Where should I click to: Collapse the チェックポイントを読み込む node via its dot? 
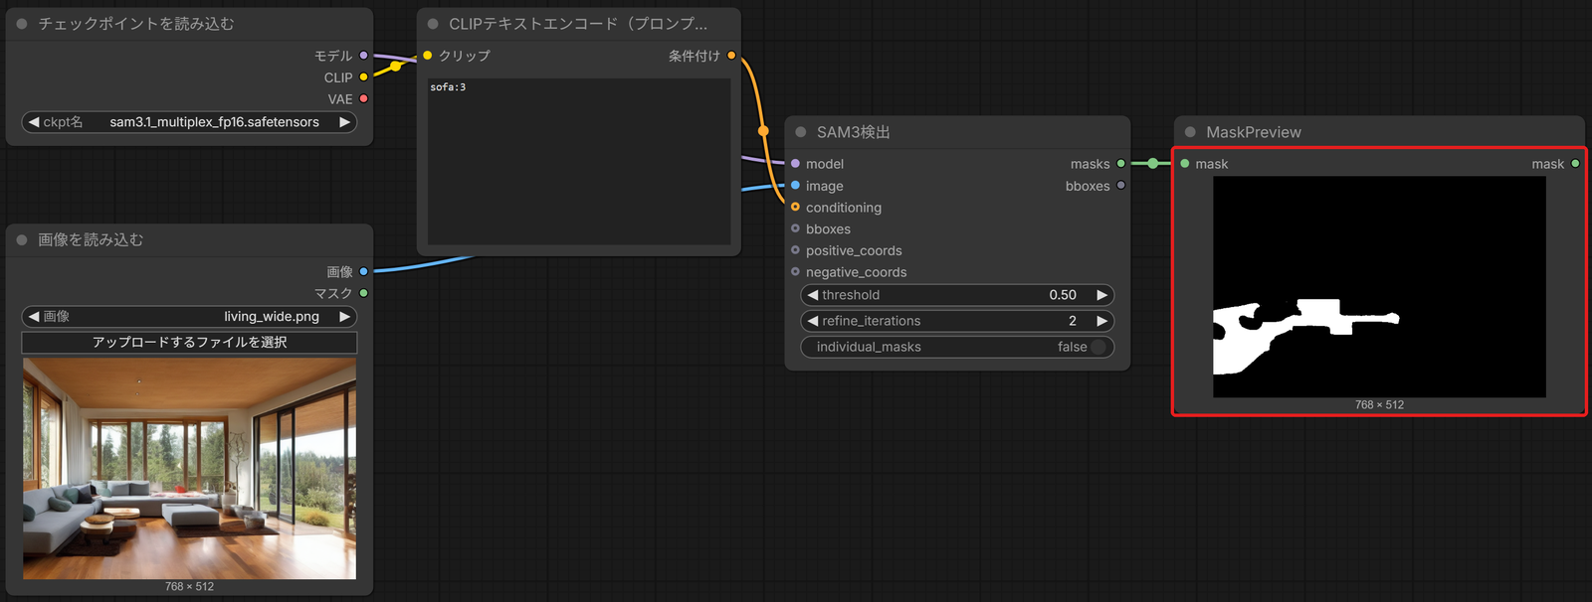pos(22,24)
